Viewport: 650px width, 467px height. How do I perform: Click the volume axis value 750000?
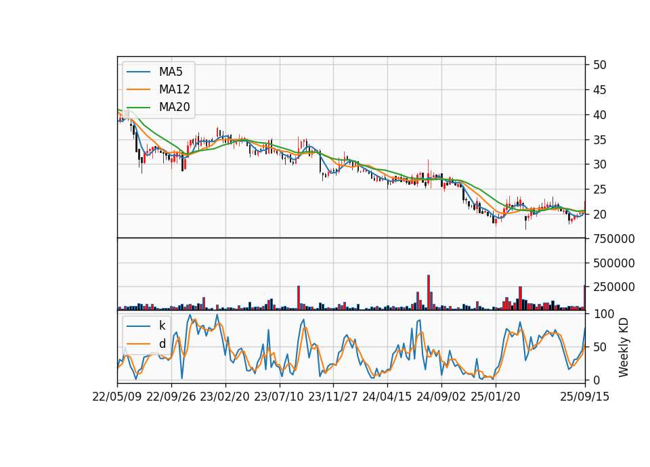tap(614, 239)
